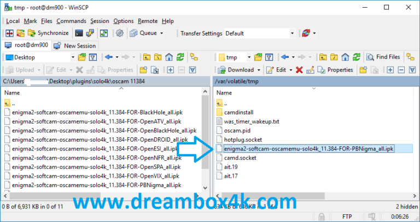
Task: Go to remote root directory icon
Action: click(334, 57)
